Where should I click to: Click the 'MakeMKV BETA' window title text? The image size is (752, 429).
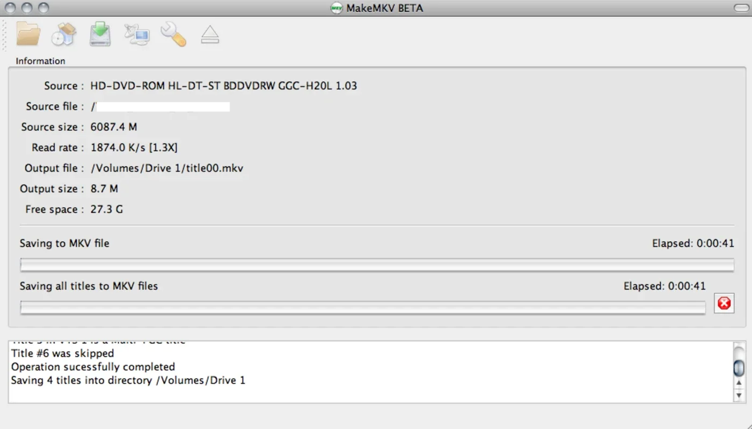(384, 8)
